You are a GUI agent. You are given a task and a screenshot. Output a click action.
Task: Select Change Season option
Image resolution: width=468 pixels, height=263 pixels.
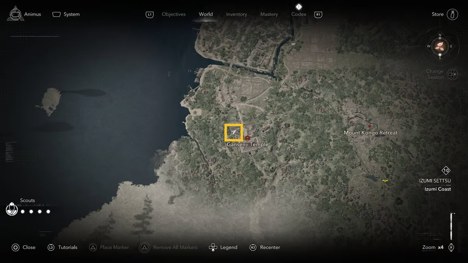pos(435,74)
